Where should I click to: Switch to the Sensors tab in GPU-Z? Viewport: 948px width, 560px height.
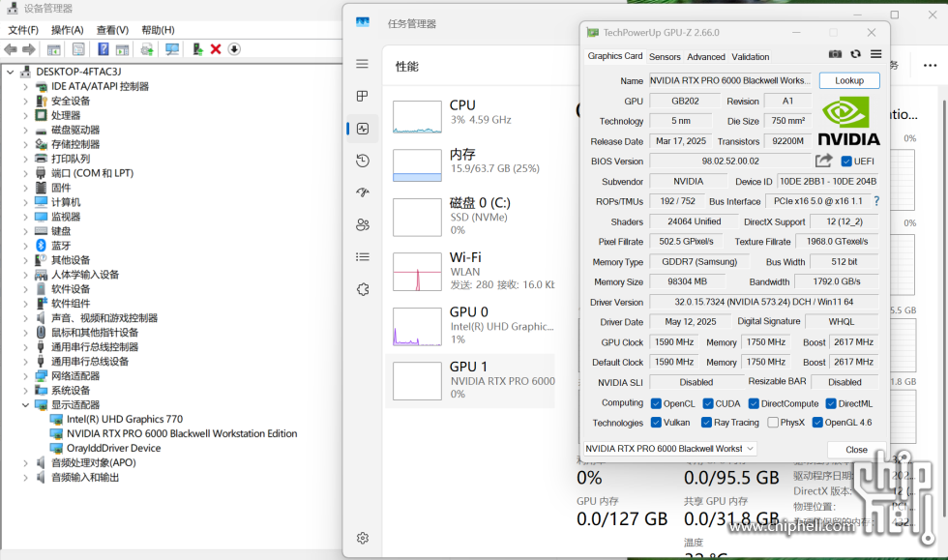[665, 57]
